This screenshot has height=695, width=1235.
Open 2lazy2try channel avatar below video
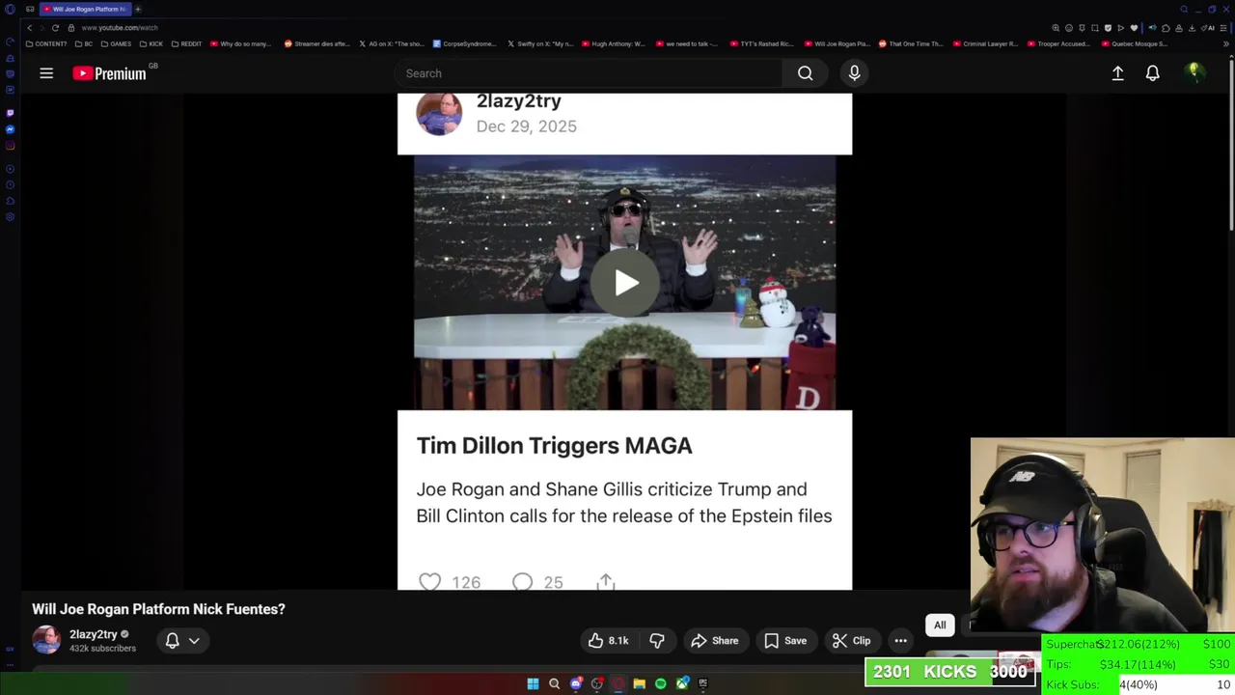coord(46,640)
